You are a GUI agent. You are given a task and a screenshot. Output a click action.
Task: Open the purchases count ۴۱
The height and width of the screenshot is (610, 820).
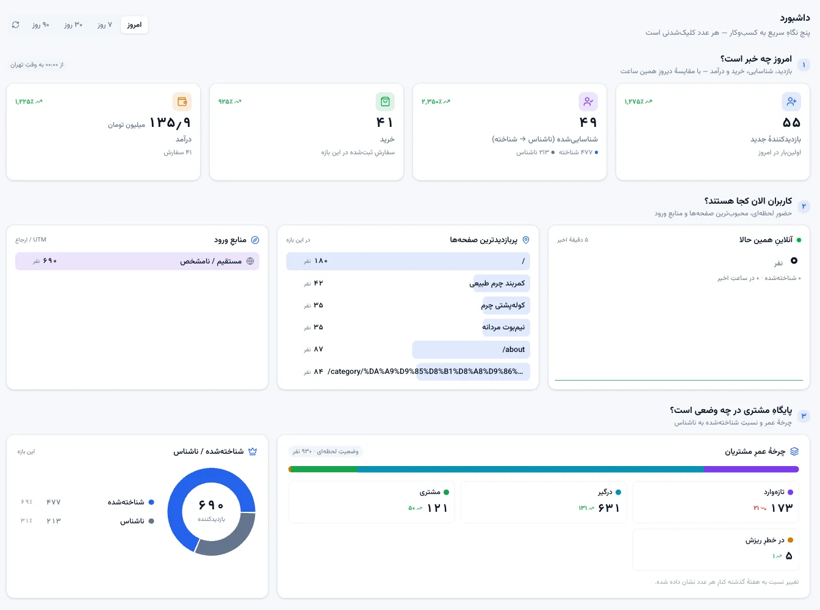pyautogui.click(x=385, y=123)
